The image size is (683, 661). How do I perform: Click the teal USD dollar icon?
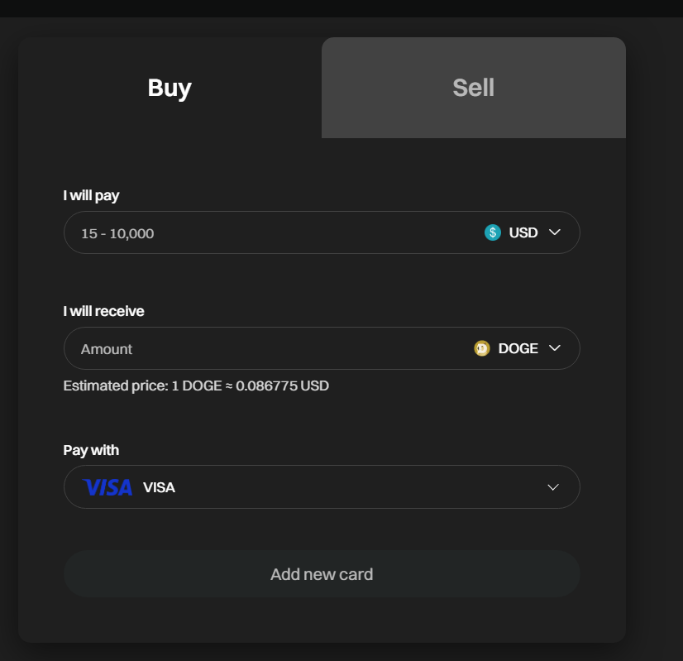[x=493, y=232]
